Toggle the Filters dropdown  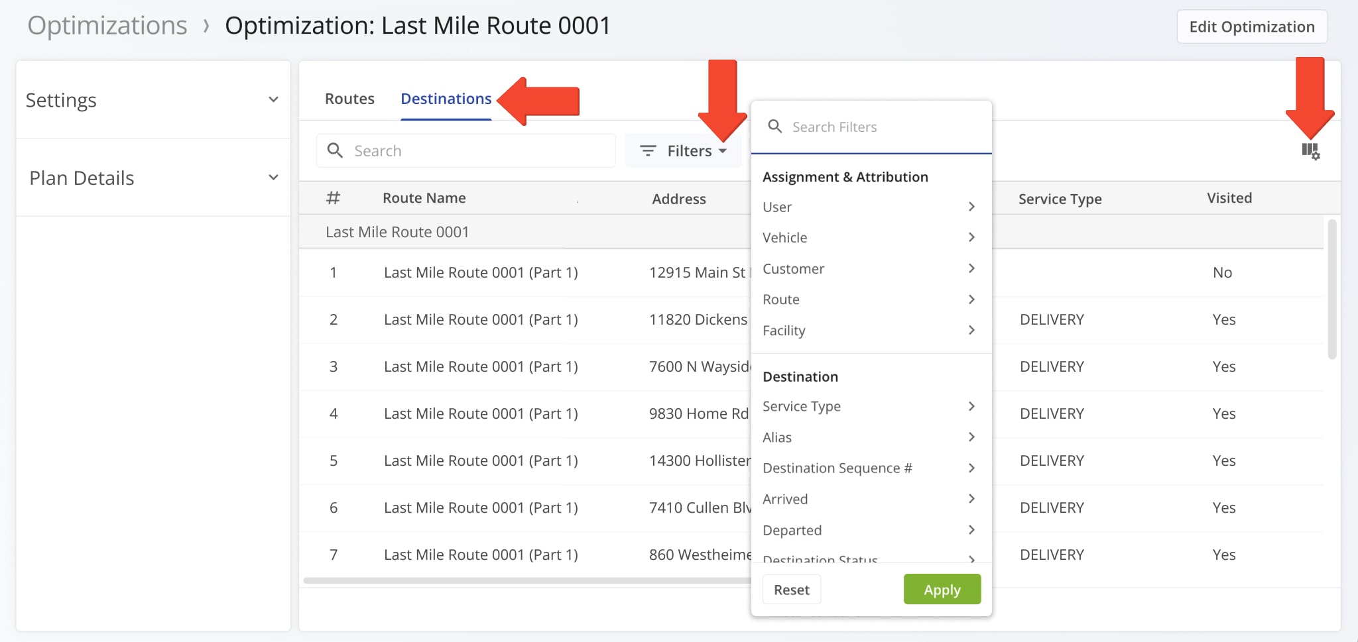[684, 151]
